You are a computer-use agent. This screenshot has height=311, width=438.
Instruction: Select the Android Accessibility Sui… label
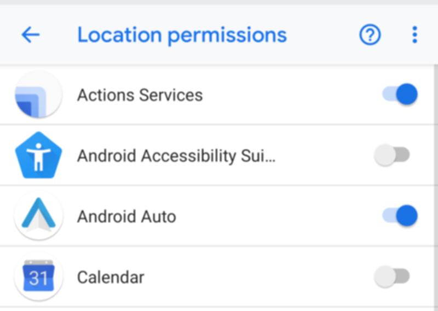pyautogui.click(x=176, y=156)
